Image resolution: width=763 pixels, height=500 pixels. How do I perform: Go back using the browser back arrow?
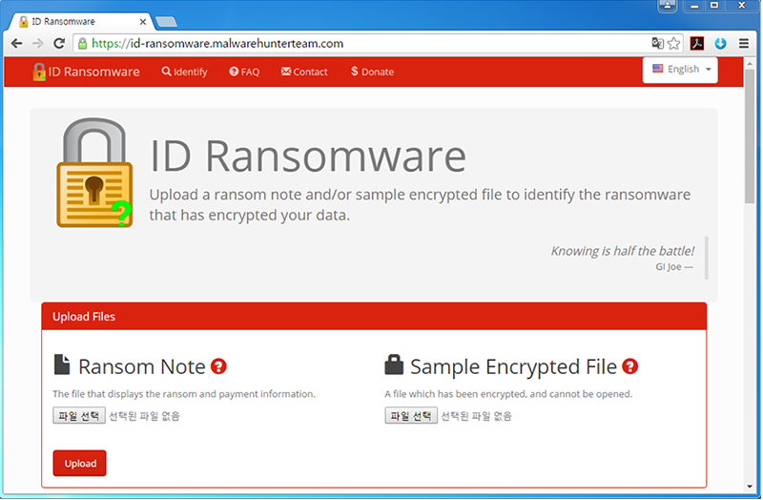coord(16,43)
